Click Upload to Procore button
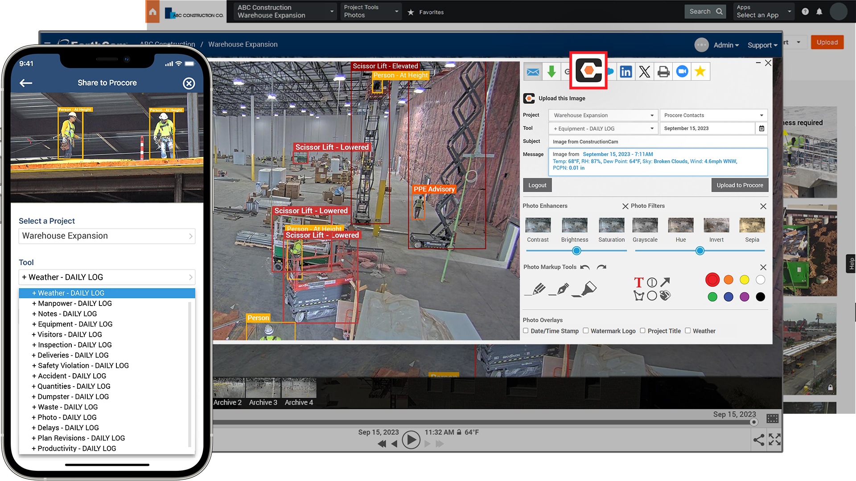The image size is (856, 481). [x=739, y=185]
